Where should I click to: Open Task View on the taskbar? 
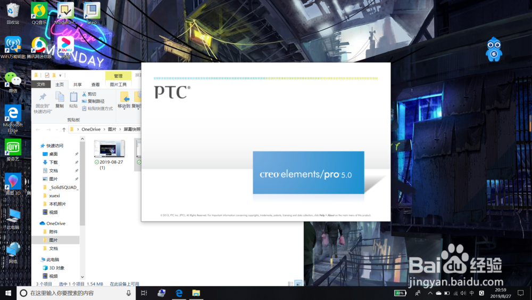coord(144,293)
